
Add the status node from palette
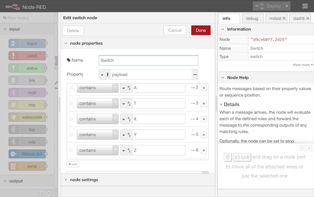(x=27, y=68)
